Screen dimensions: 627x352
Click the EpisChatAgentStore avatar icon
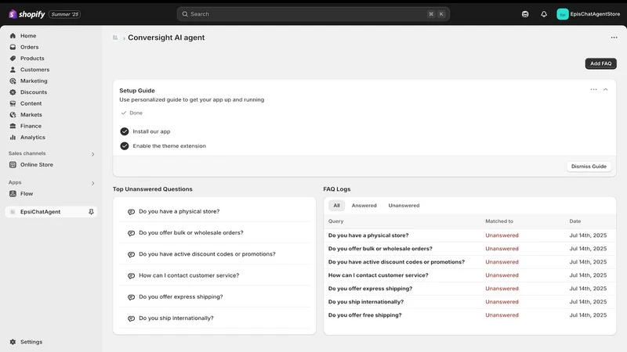pyautogui.click(x=563, y=14)
